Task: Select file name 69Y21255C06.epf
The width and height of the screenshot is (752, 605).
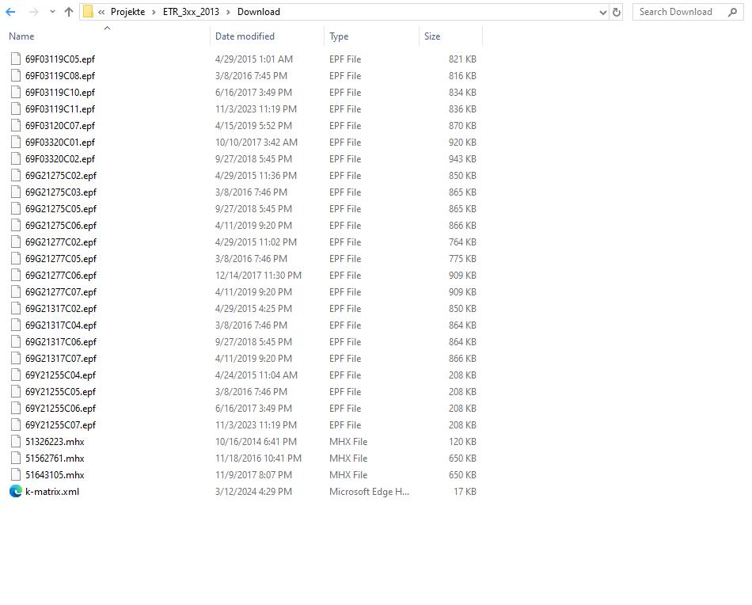Action: 60,409
